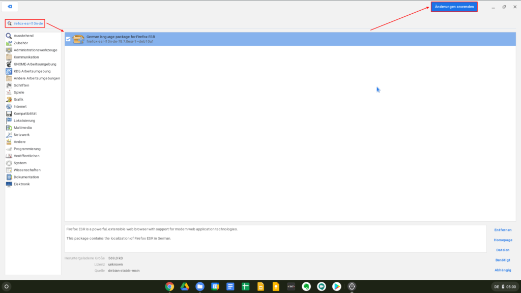Open the Internet category
This screenshot has width=521, height=293.
(20, 107)
